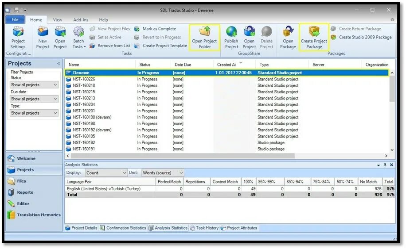
Task: Click the horizontal scroll right arrow
Action: click(386, 156)
